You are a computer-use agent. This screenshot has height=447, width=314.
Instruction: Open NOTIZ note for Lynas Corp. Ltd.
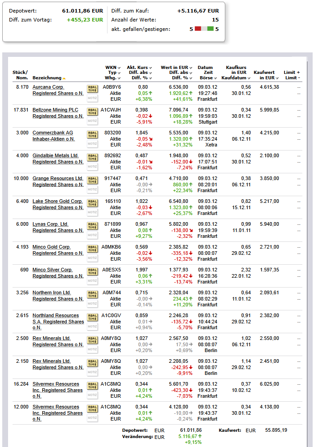92,235
